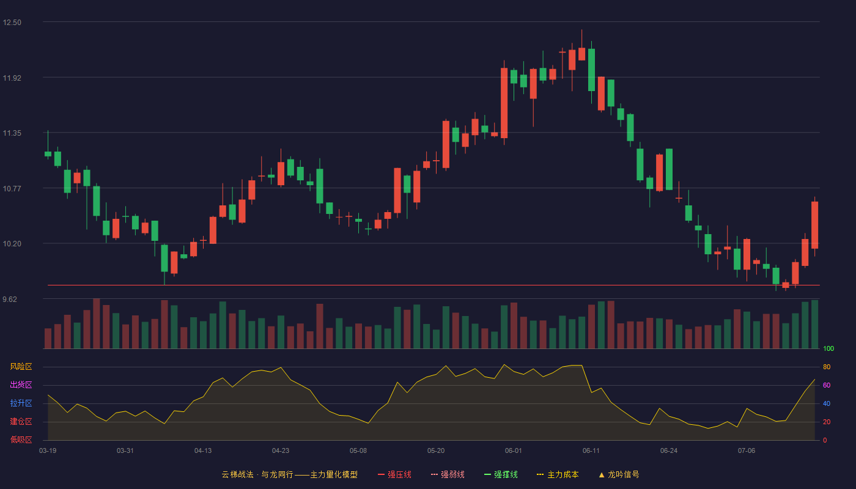This screenshot has height=489, width=856.
Task: Click the 07-06 date axis label
Action: point(747,450)
